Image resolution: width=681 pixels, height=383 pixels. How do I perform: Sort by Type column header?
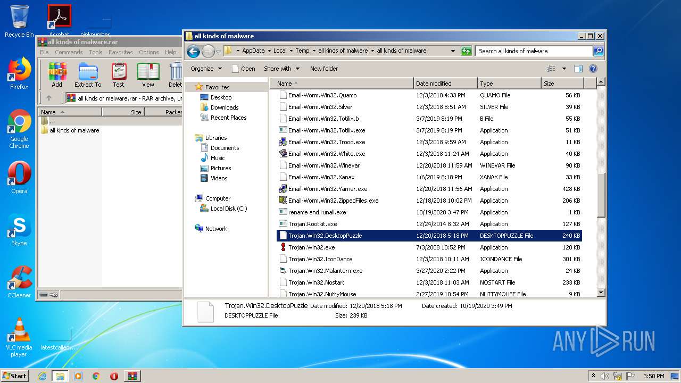pyautogui.click(x=509, y=84)
